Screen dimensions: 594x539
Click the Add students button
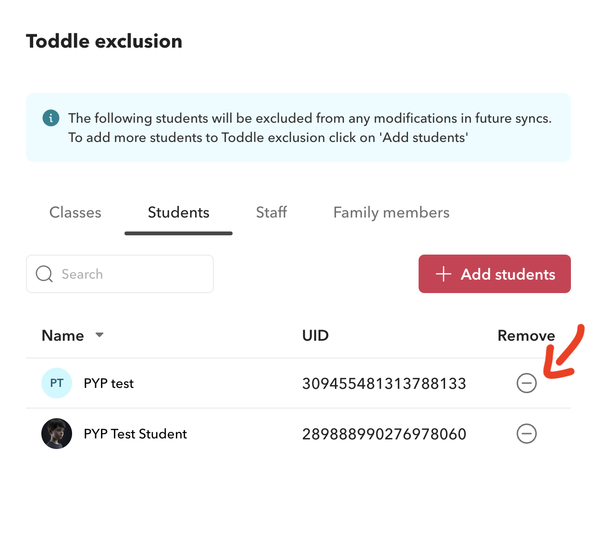click(494, 274)
